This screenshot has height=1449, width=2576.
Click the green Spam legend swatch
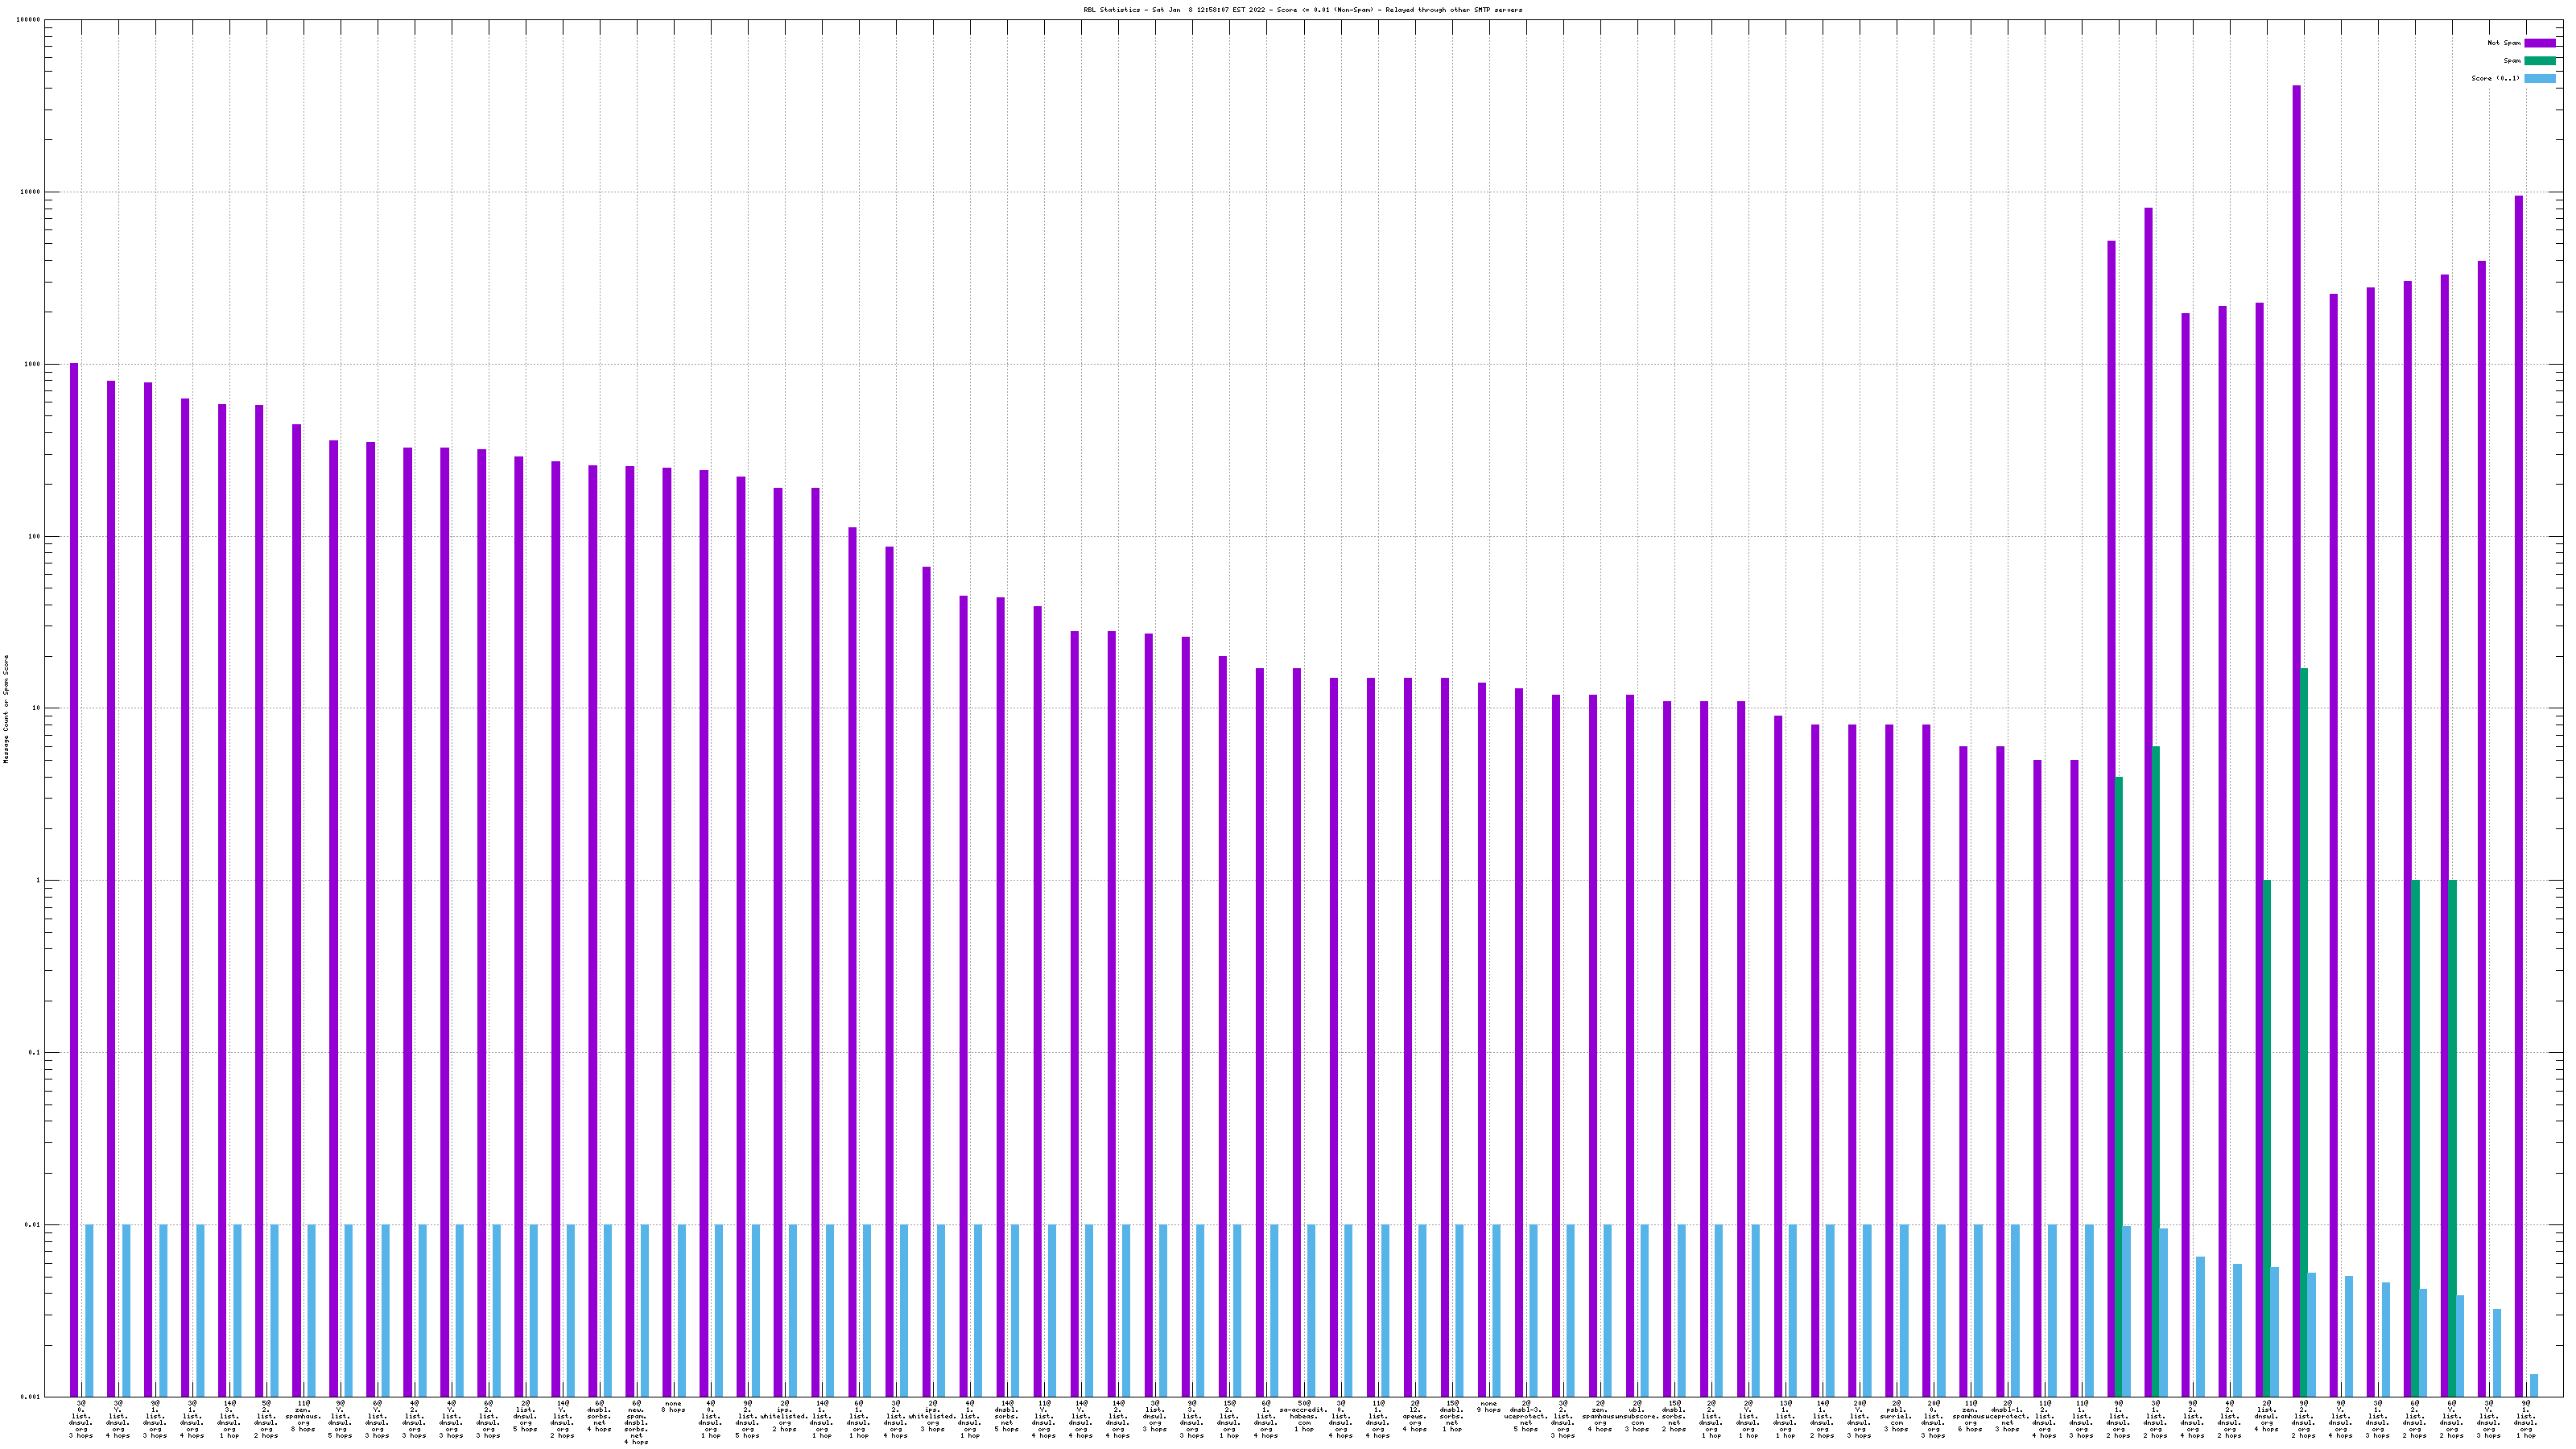[2539, 61]
